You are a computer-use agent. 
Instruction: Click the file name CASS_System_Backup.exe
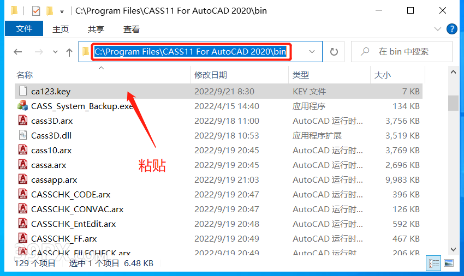(x=82, y=106)
